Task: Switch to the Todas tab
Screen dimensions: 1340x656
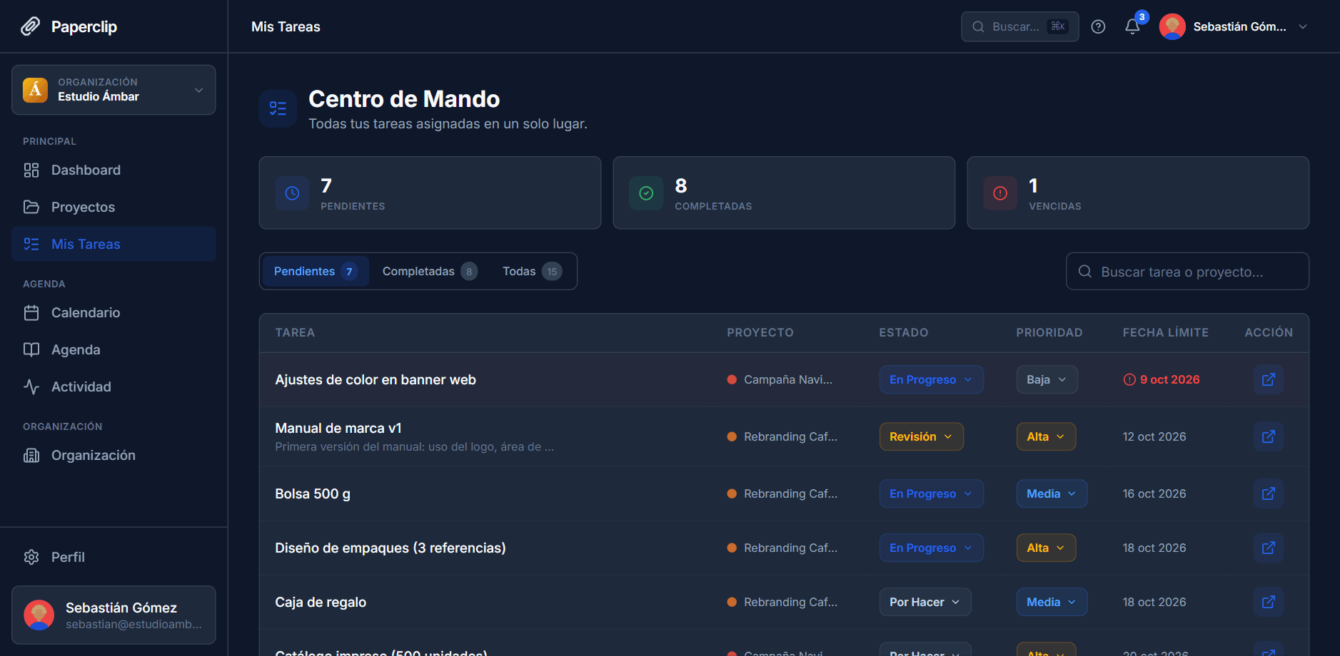Action: click(532, 271)
